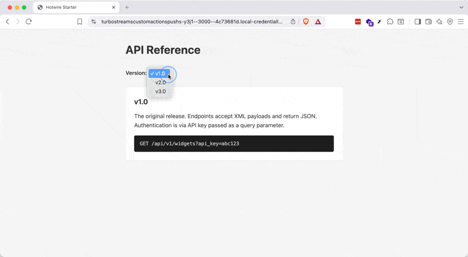Click the Version: label
Image resolution: width=468 pixels, height=257 pixels.
136,73
